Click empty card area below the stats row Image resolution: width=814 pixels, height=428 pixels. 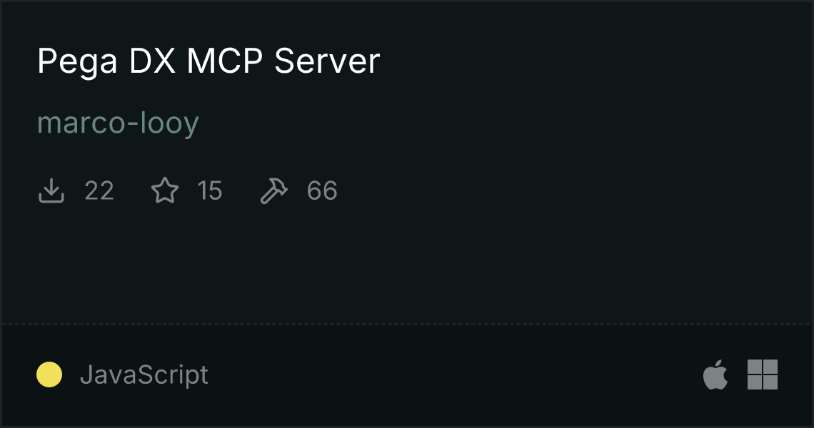(x=407, y=265)
